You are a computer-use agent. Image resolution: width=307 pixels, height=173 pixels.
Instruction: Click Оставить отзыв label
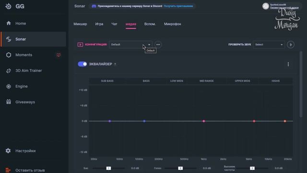pyautogui.click(x=30, y=170)
